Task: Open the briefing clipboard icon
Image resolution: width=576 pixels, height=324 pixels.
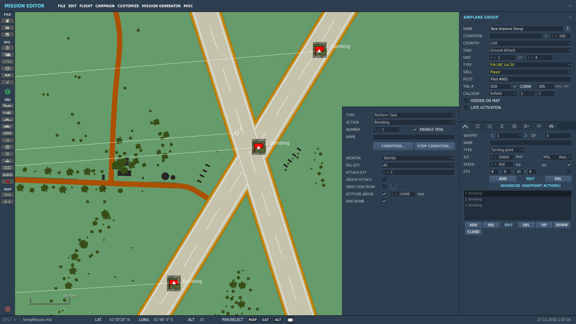Action: tap(7, 48)
